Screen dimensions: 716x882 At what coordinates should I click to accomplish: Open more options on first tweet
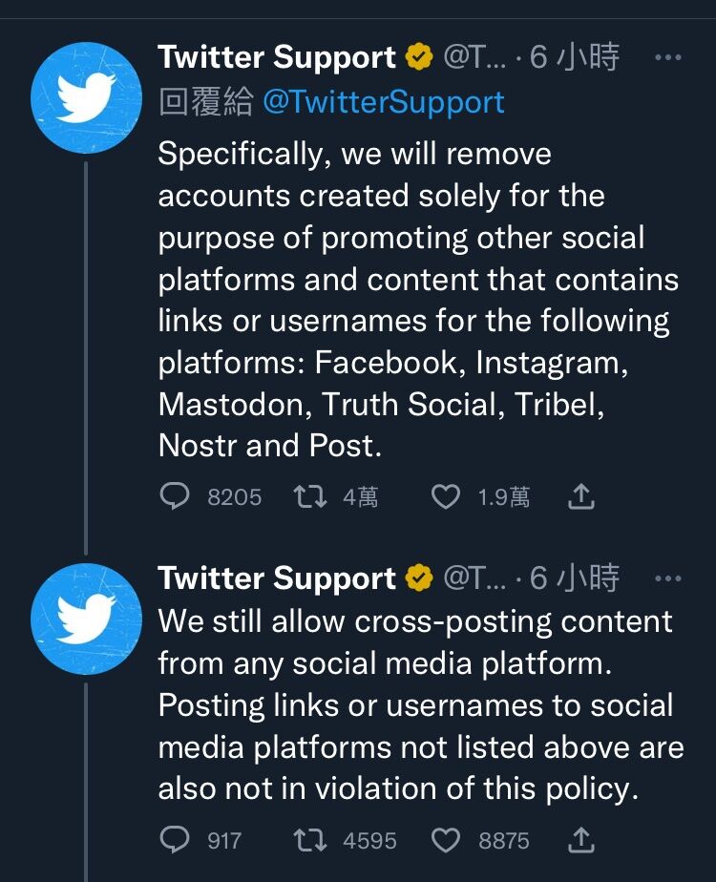667,58
